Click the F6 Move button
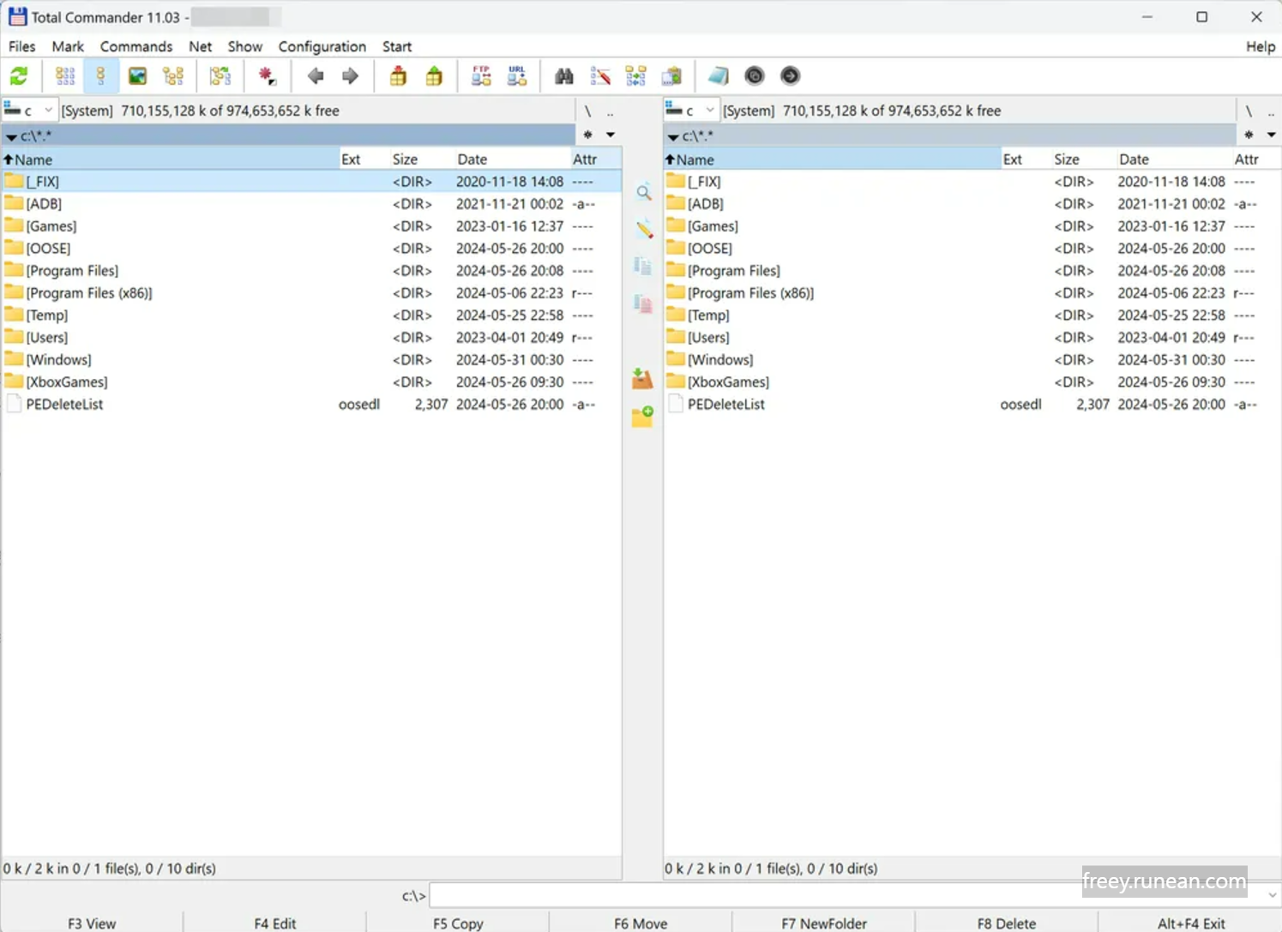 (641, 923)
